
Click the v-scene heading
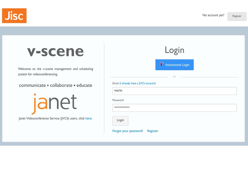pyautogui.click(x=55, y=51)
